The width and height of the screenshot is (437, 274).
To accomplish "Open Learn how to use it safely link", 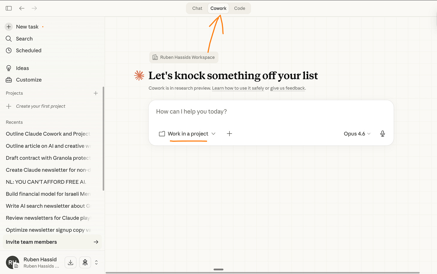I will (x=238, y=88).
